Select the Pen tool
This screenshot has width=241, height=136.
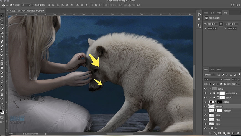click(x=2, y=77)
